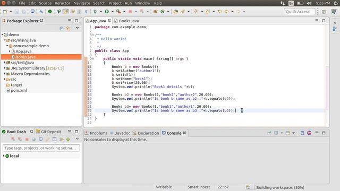Collapse the demo project node
Image resolution: width=340 pixels, height=191 pixels.
pos(2,34)
